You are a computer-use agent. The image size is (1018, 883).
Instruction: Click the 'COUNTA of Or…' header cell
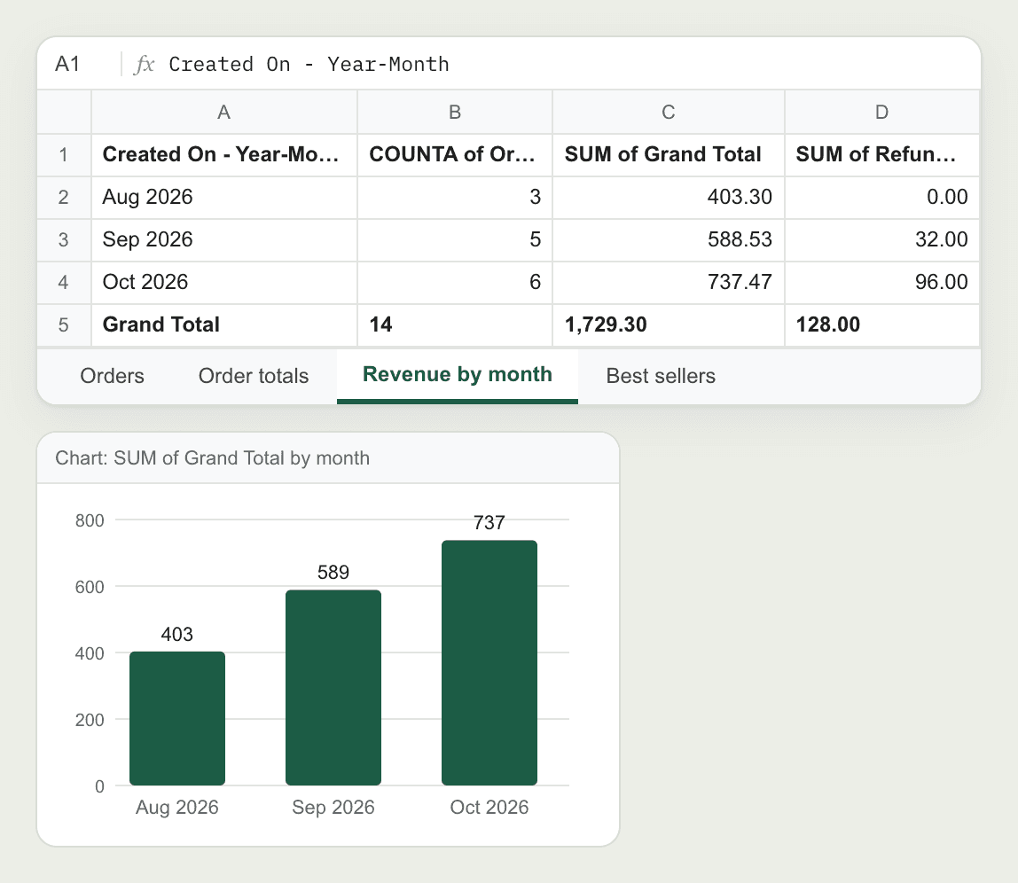point(454,154)
